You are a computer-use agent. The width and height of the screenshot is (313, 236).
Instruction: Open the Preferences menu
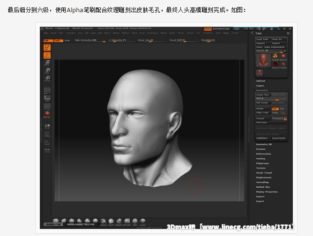pos(152,33)
